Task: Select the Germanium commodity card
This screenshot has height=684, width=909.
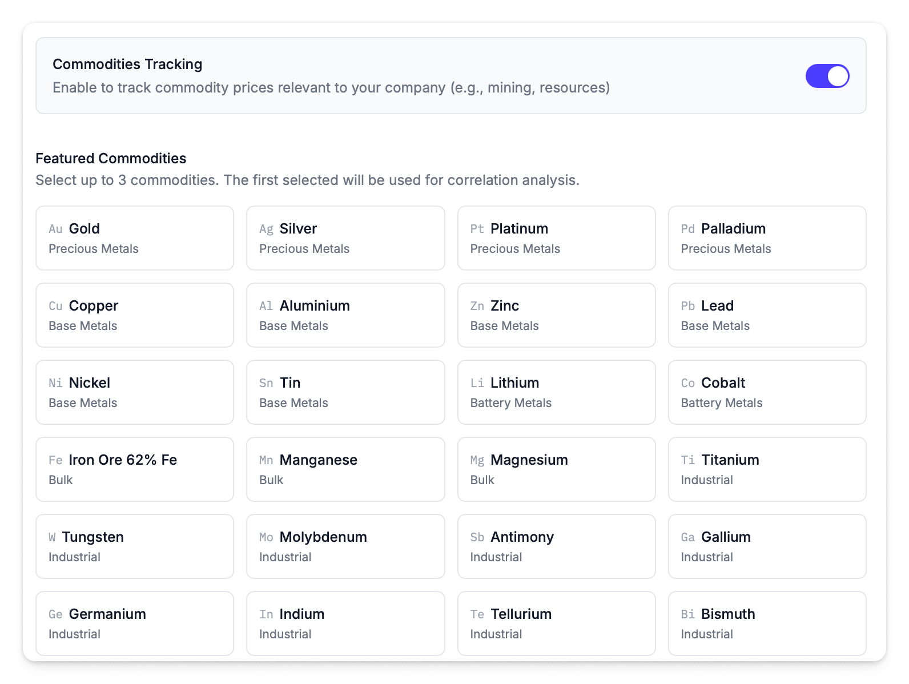Action: click(135, 623)
